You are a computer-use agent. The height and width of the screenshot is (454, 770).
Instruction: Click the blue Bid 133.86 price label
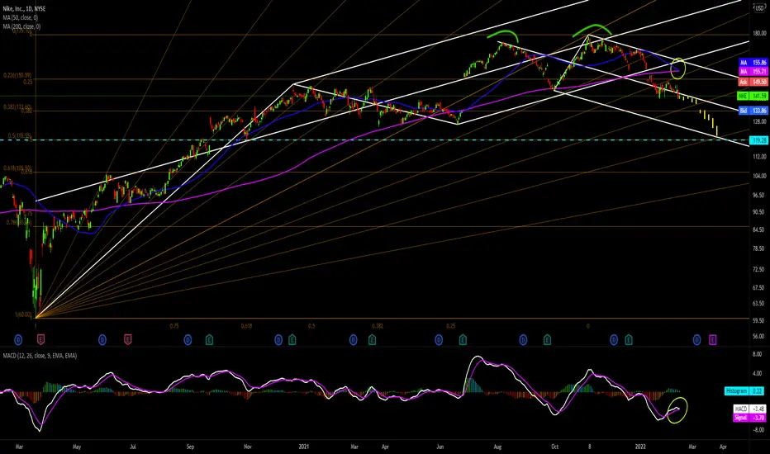tap(753, 111)
